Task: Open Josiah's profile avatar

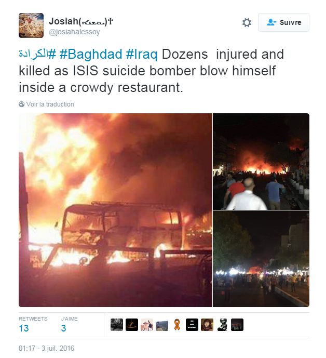Action: 31,25
